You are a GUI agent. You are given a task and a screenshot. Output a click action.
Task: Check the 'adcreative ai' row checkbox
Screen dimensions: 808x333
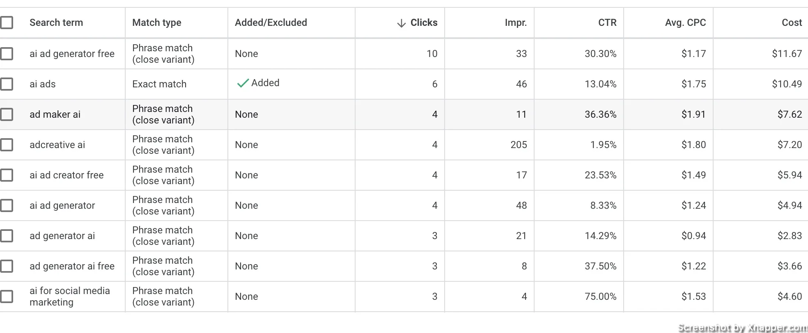click(x=6, y=145)
